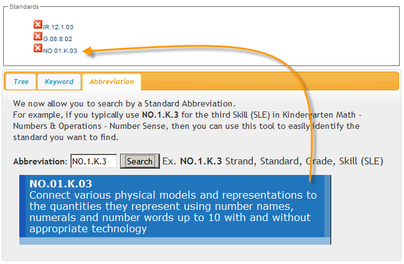Image resolution: width=404 pixels, height=264 pixels.
Task: Select NO.01.K.03 heading in blue result box
Action: tap(61, 184)
